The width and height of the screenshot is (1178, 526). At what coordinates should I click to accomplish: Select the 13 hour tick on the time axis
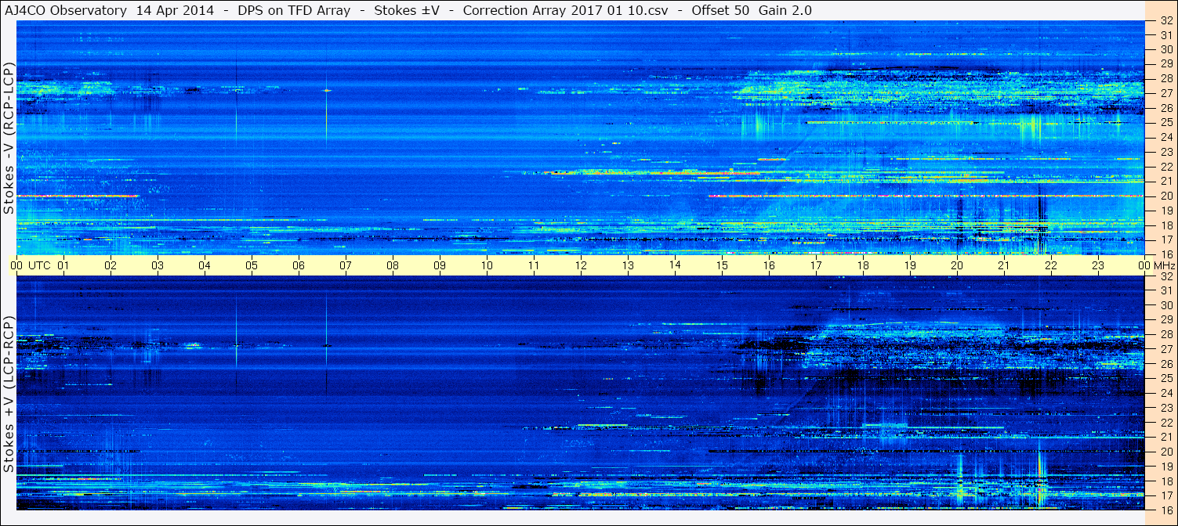628,265
